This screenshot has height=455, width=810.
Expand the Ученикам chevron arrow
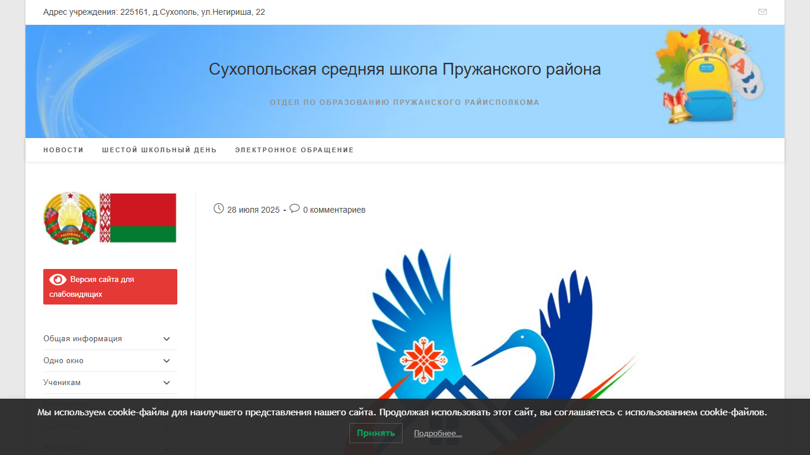tap(167, 383)
